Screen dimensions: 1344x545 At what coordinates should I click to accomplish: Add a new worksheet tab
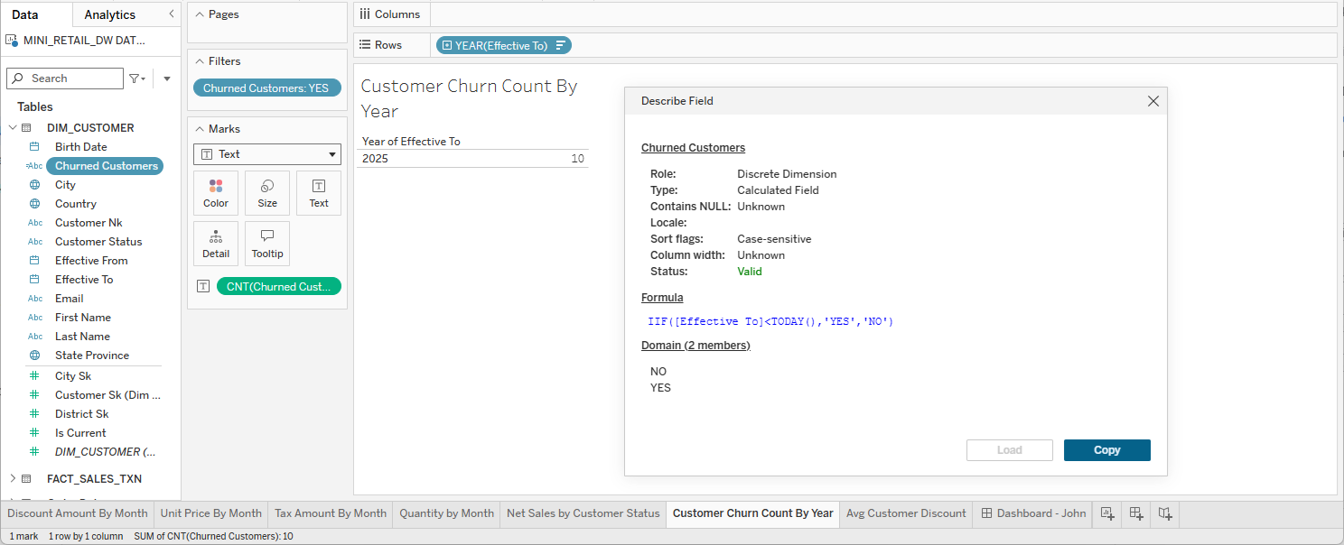(1107, 513)
